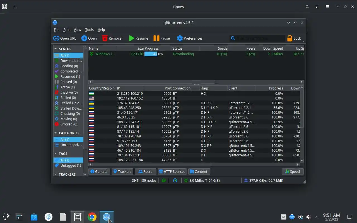Open the Tools menu
357x223 pixels.
pyautogui.click(x=89, y=30)
